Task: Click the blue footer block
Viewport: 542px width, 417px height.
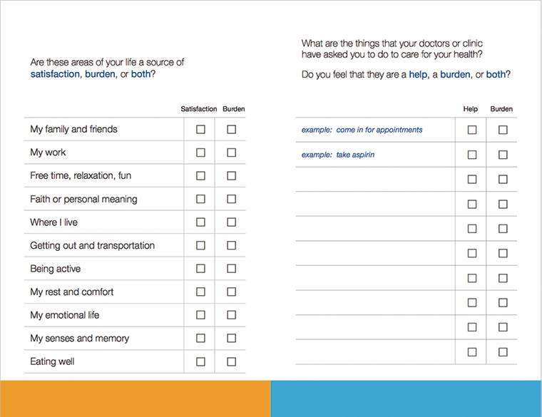Action: click(x=406, y=398)
